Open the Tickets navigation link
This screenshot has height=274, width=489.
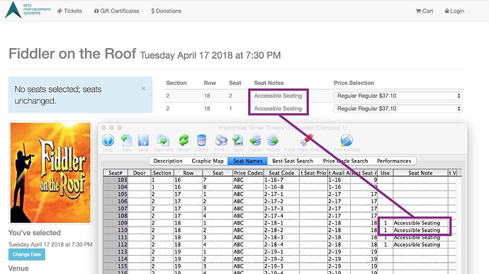coord(69,11)
